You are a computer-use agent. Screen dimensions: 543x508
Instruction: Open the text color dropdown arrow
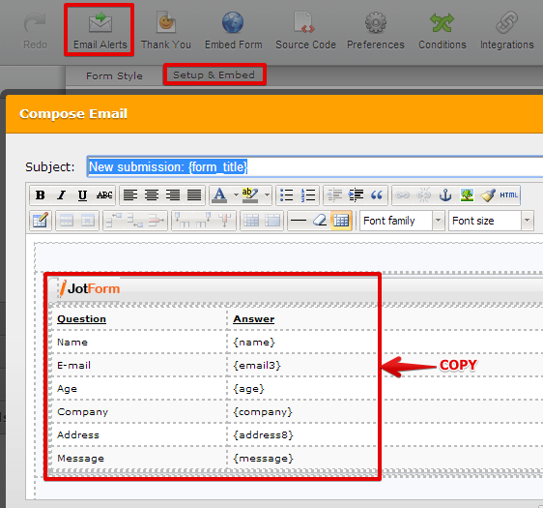click(x=236, y=195)
